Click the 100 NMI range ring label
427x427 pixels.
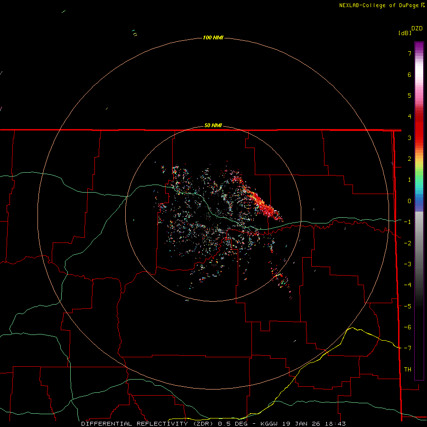pyautogui.click(x=213, y=37)
